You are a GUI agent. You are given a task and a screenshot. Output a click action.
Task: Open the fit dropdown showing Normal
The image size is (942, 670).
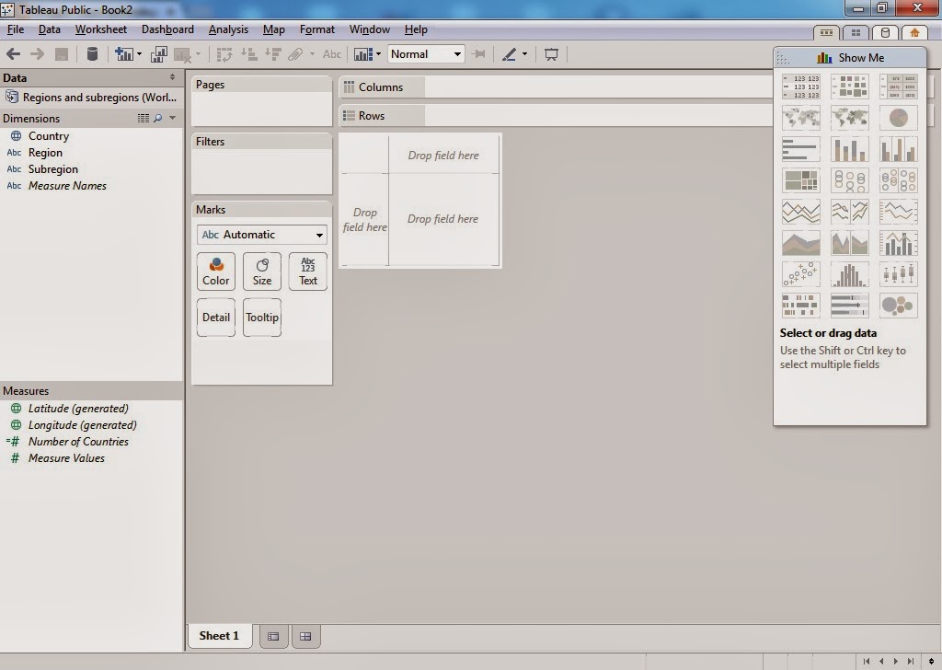pyautogui.click(x=426, y=53)
